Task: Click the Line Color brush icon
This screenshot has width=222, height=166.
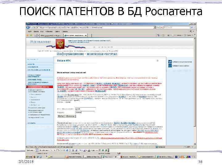Action: coord(85,150)
